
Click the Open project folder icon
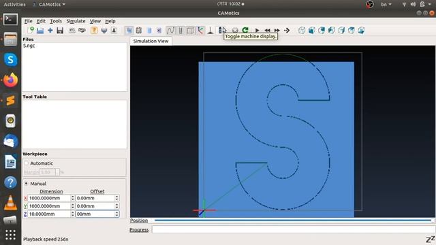pos(40,31)
